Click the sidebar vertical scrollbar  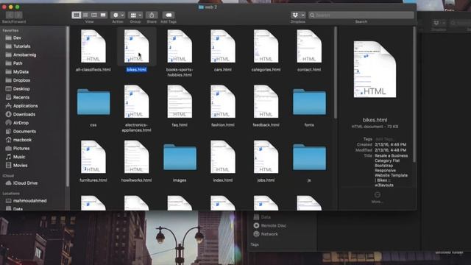pyautogui.click(x=68, y=107)
